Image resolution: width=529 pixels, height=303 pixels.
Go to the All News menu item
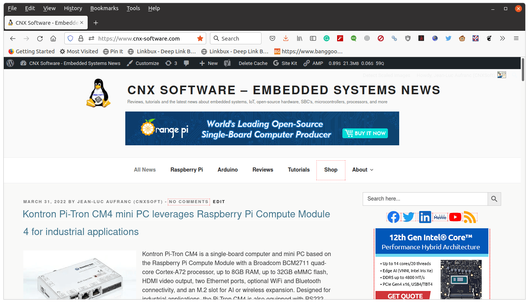(145, 170)
